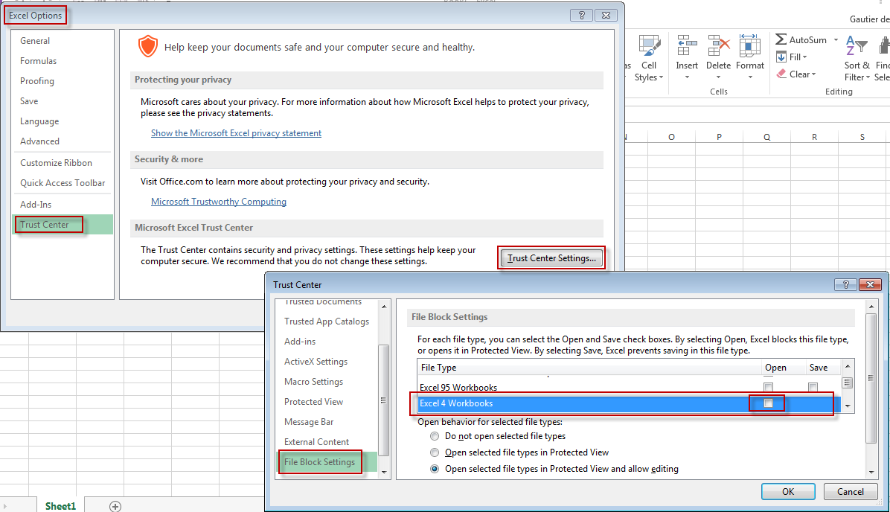Open the Quick Access Toolbar category
Screen dimensions: 890x512
point(63,183)
